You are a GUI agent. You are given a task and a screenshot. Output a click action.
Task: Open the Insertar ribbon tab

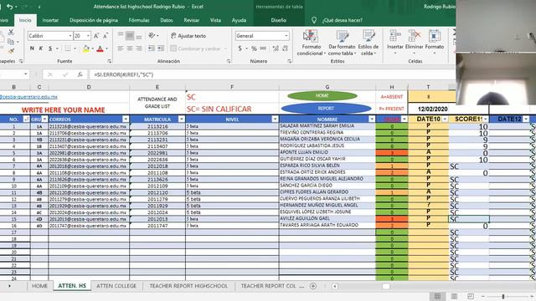click(50, 20)
